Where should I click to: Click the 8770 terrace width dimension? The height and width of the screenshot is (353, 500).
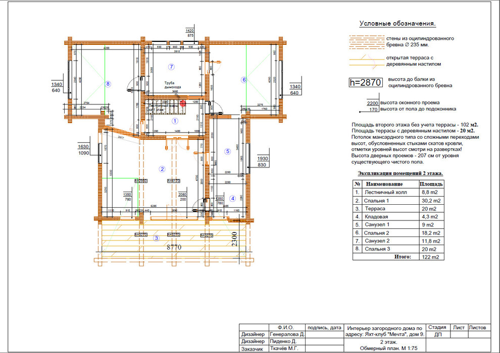coord(174,247)
